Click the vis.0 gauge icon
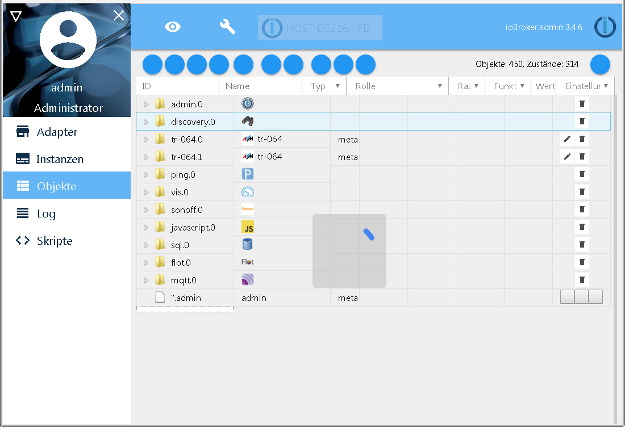 (x=248, y=191)
